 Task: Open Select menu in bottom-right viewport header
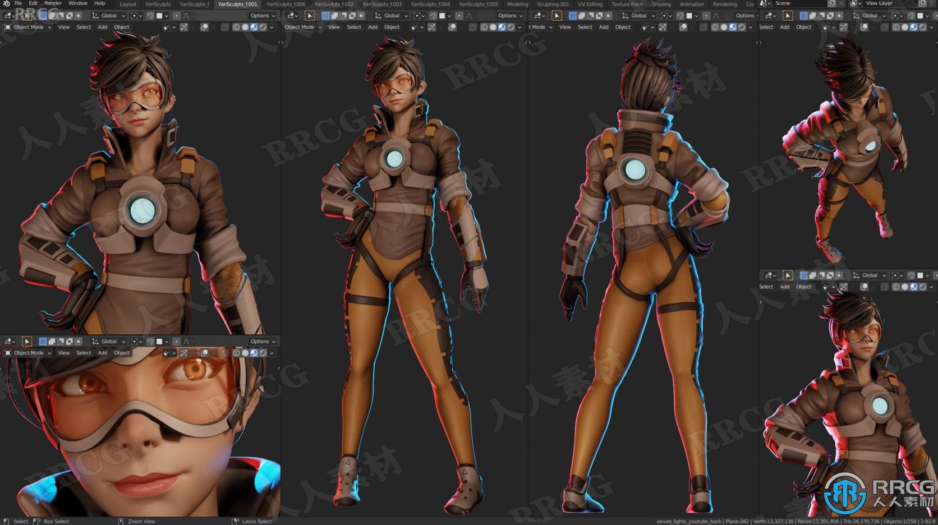(766, 287)
